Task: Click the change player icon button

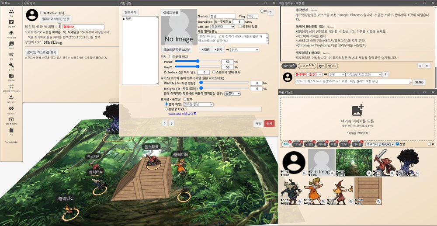Action: pos(56,19)
